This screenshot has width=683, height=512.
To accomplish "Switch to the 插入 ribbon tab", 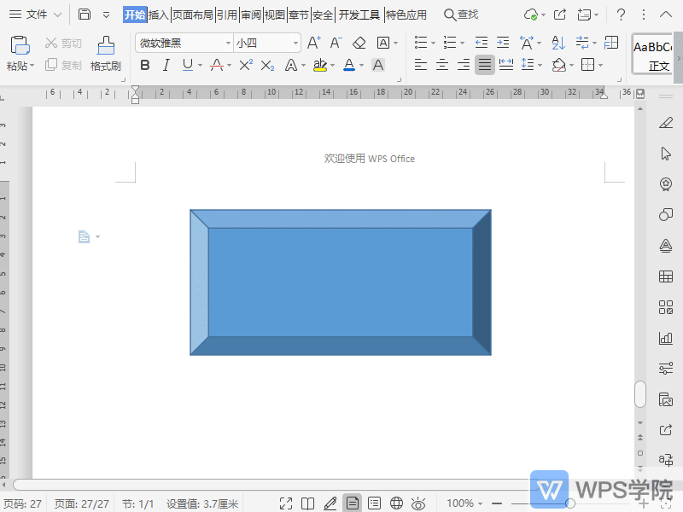I will pos(158,14).
